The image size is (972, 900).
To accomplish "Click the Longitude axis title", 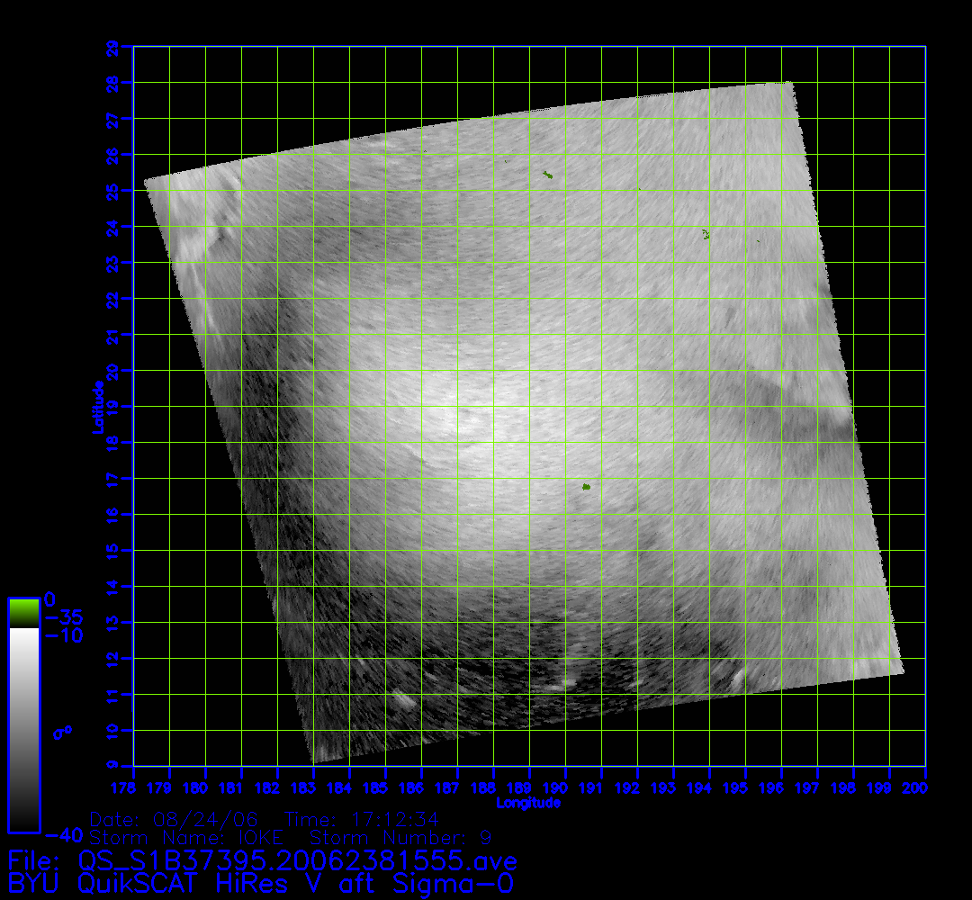I will click(529, 803).
